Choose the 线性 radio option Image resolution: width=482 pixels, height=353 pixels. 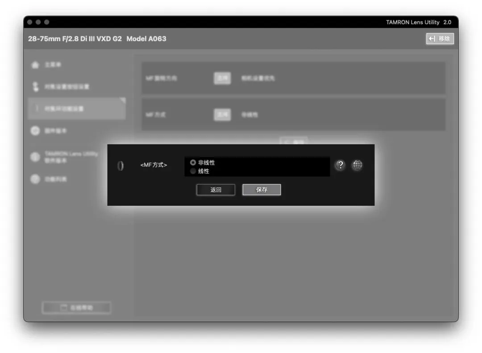[193, 171]
